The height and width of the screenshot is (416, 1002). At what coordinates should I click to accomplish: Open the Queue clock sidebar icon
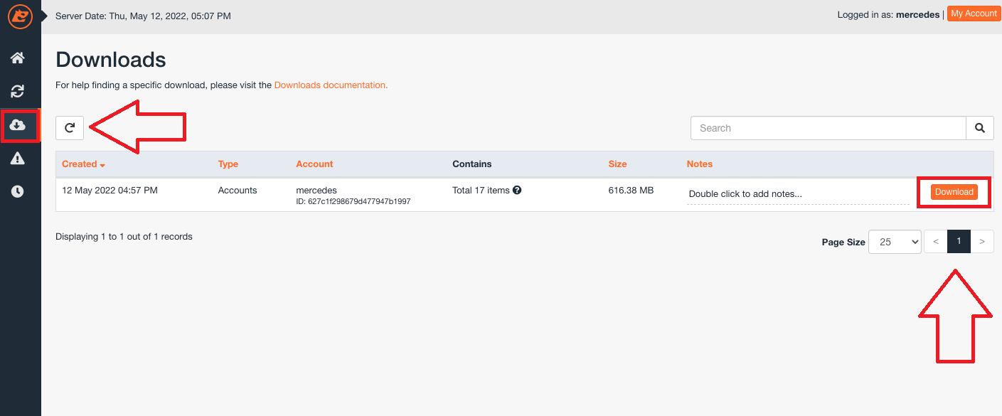pyautogui.click(x=18, y=191)
